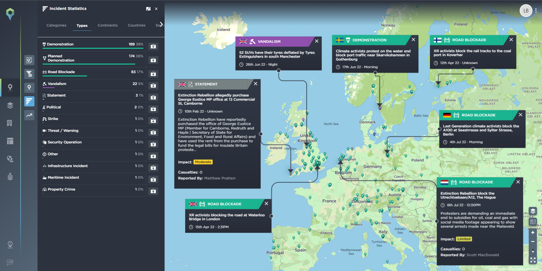Open the LB user avatar
The height and width of the screenshot is (271, 542).
click(526, 11)
